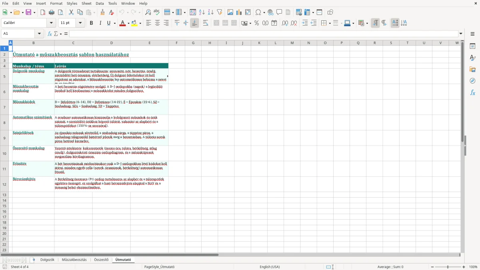Viewport: 480px width, 270px height.
Task: Toggle Wrap Text
Action: 206,23
